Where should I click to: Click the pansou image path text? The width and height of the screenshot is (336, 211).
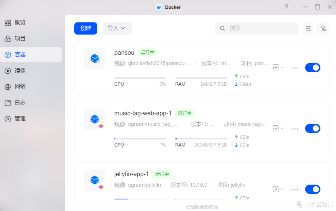point(153,63)
